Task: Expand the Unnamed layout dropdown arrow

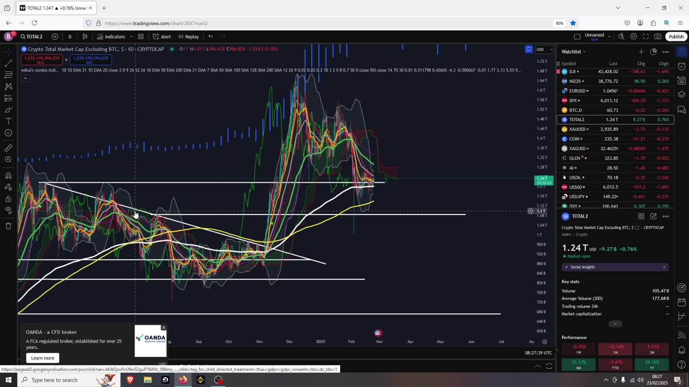Action: (609, 37)
